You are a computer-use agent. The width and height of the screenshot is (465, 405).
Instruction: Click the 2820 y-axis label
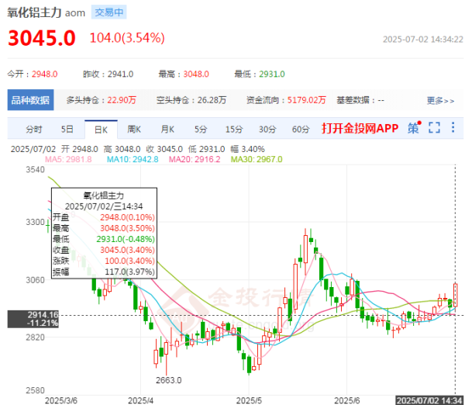36,337
